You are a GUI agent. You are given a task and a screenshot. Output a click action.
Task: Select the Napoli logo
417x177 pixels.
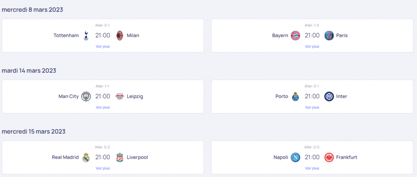coord(295,157)
